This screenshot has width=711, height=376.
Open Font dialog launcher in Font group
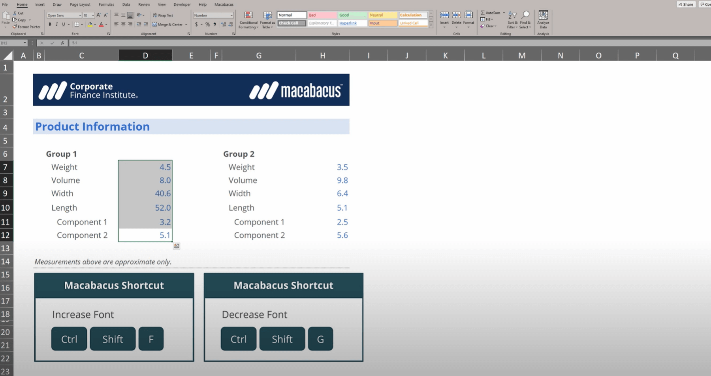click(109, 34)
